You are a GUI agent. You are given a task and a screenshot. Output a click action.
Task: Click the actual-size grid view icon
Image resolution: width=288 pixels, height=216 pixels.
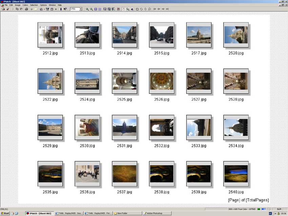(x=100, y=9)
